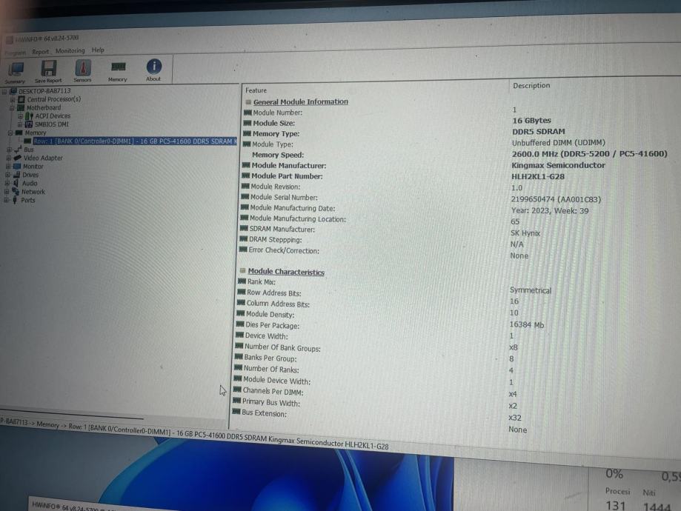Click the Save Report floppy icon

pos(48,71)
